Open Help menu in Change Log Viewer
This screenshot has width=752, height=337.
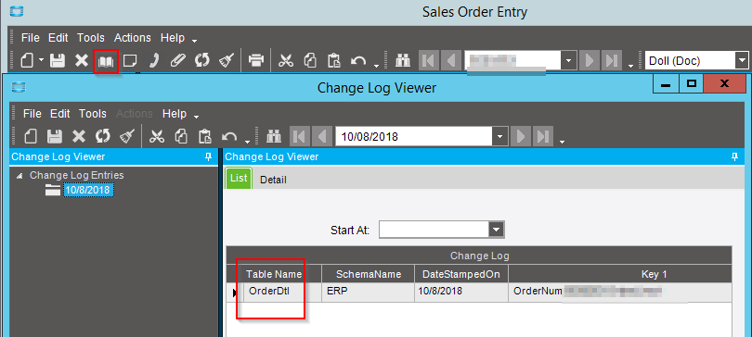pyautogui.click(x=175, y=114)
